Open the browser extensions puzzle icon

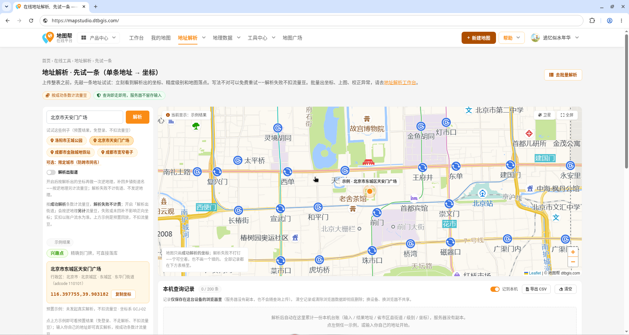click(x=592, y=21)
